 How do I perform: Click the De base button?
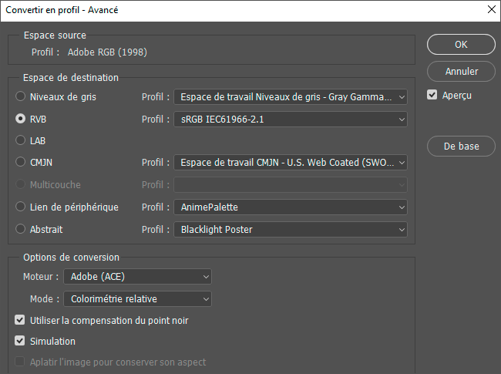pyautogui.click(x=461, y=147)
